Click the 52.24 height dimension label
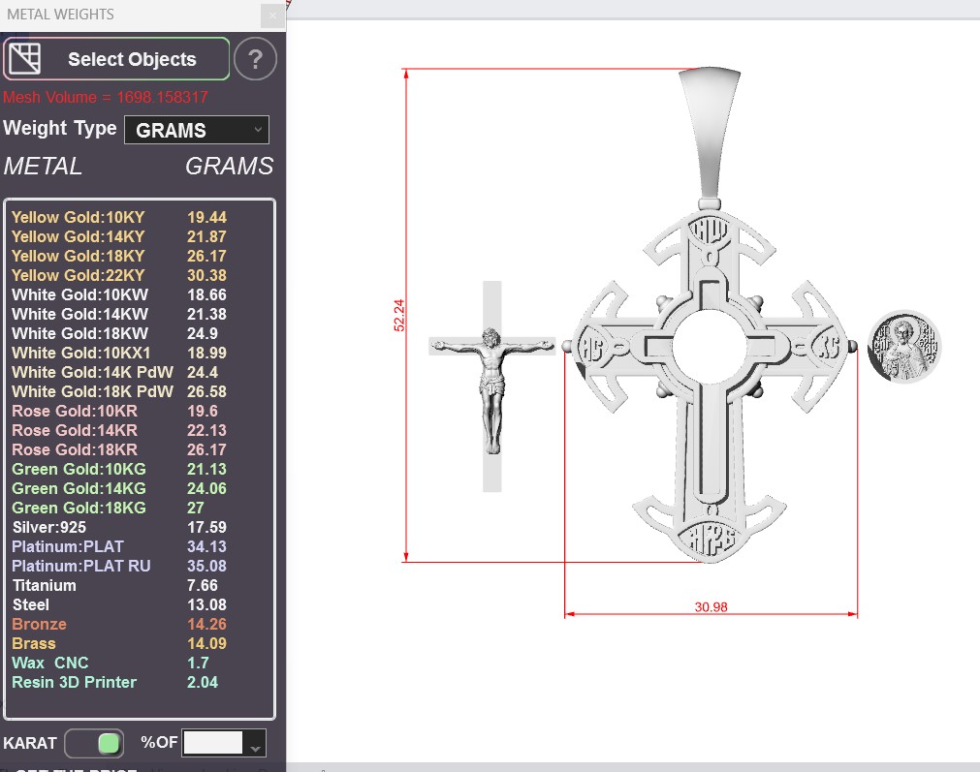This screenshot has height=772, width=980. (398, 316)
